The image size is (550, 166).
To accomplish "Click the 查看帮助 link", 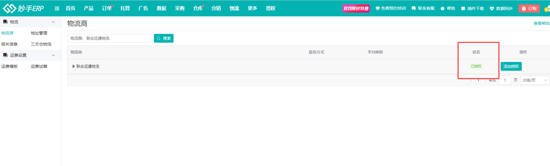I will coord(541,23).
